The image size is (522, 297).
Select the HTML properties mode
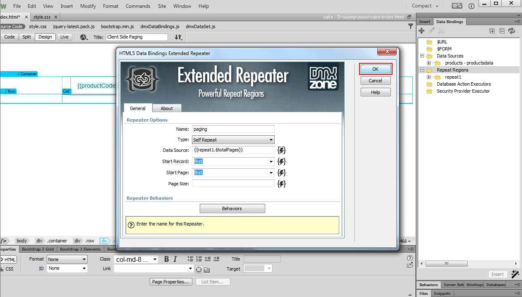pos(8,259)
